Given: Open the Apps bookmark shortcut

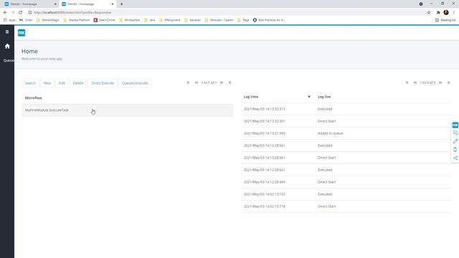Looking at the screenshot, I should click(x=9, y=20).
